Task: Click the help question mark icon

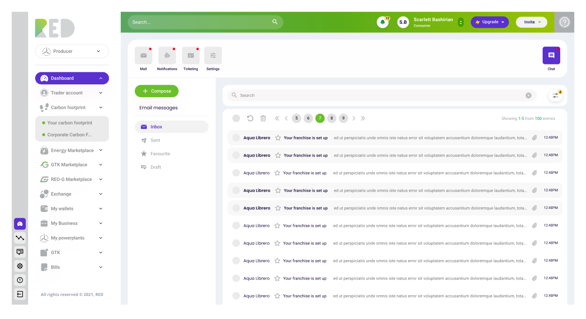Action: click(x=565, y=22)
